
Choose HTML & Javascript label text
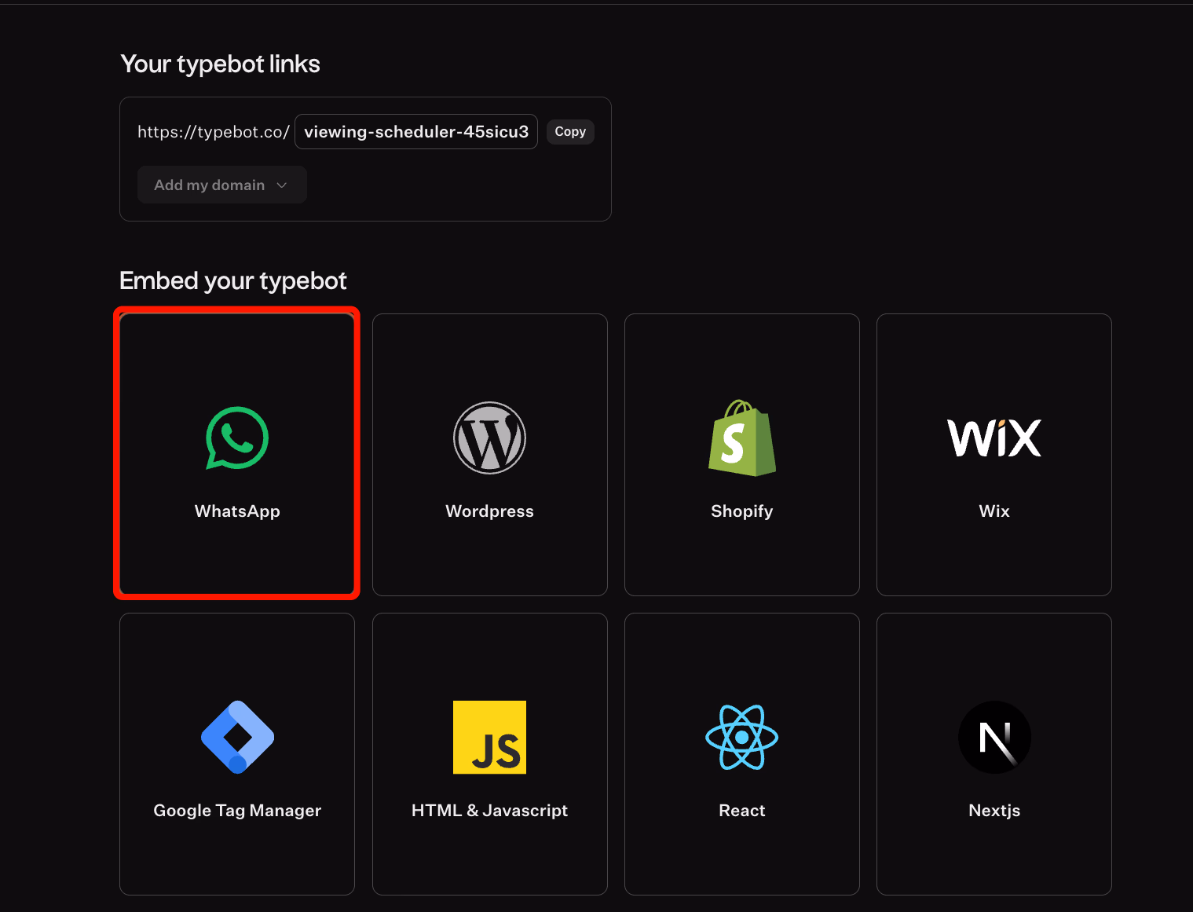coord(489,811)
